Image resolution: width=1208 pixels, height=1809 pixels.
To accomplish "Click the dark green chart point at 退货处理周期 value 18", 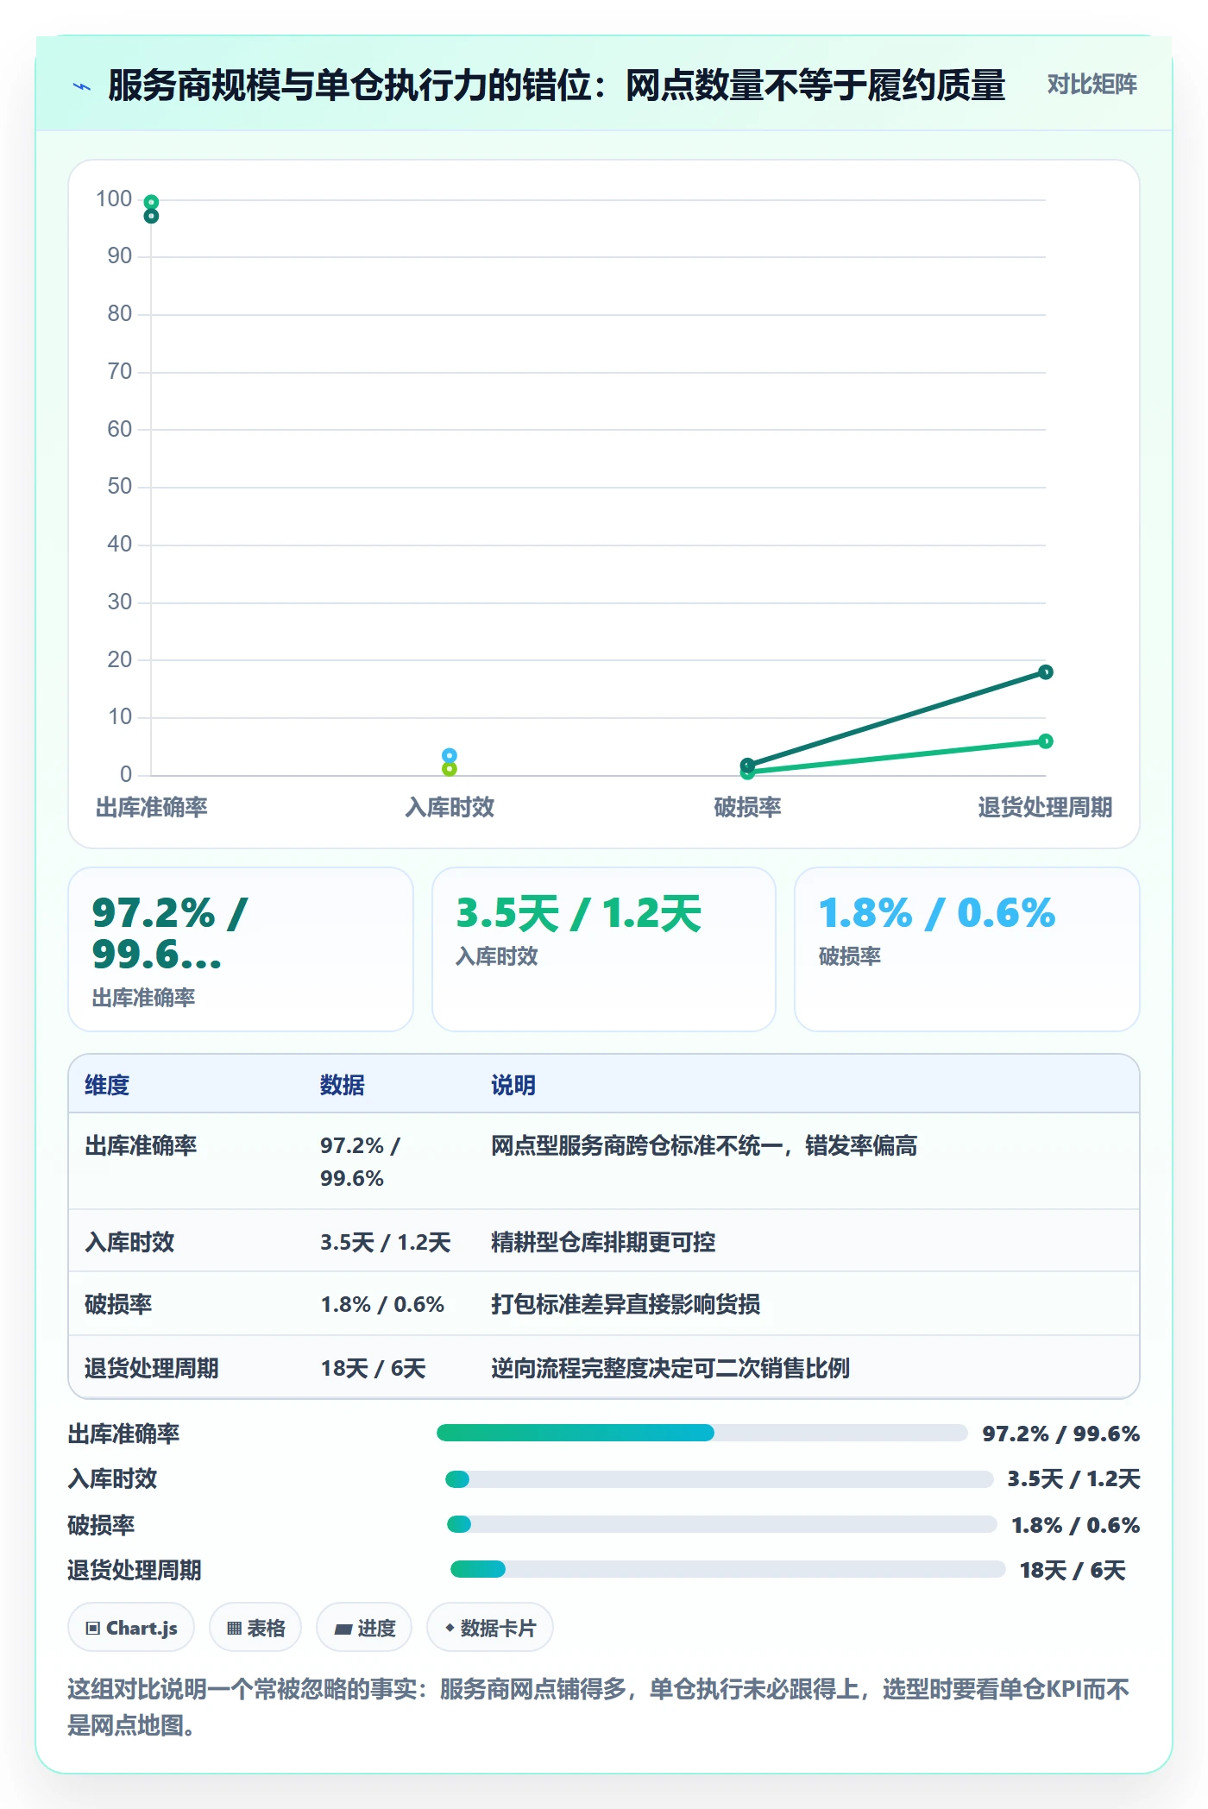I will [1046, 671].
